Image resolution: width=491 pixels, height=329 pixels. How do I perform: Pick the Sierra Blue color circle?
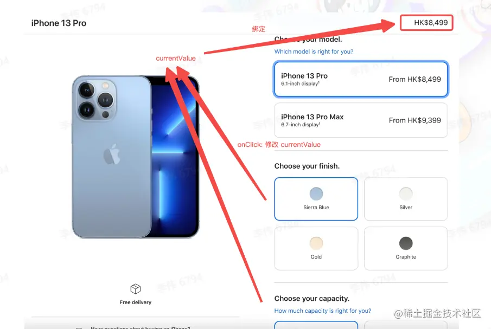[x=316, y=194]
